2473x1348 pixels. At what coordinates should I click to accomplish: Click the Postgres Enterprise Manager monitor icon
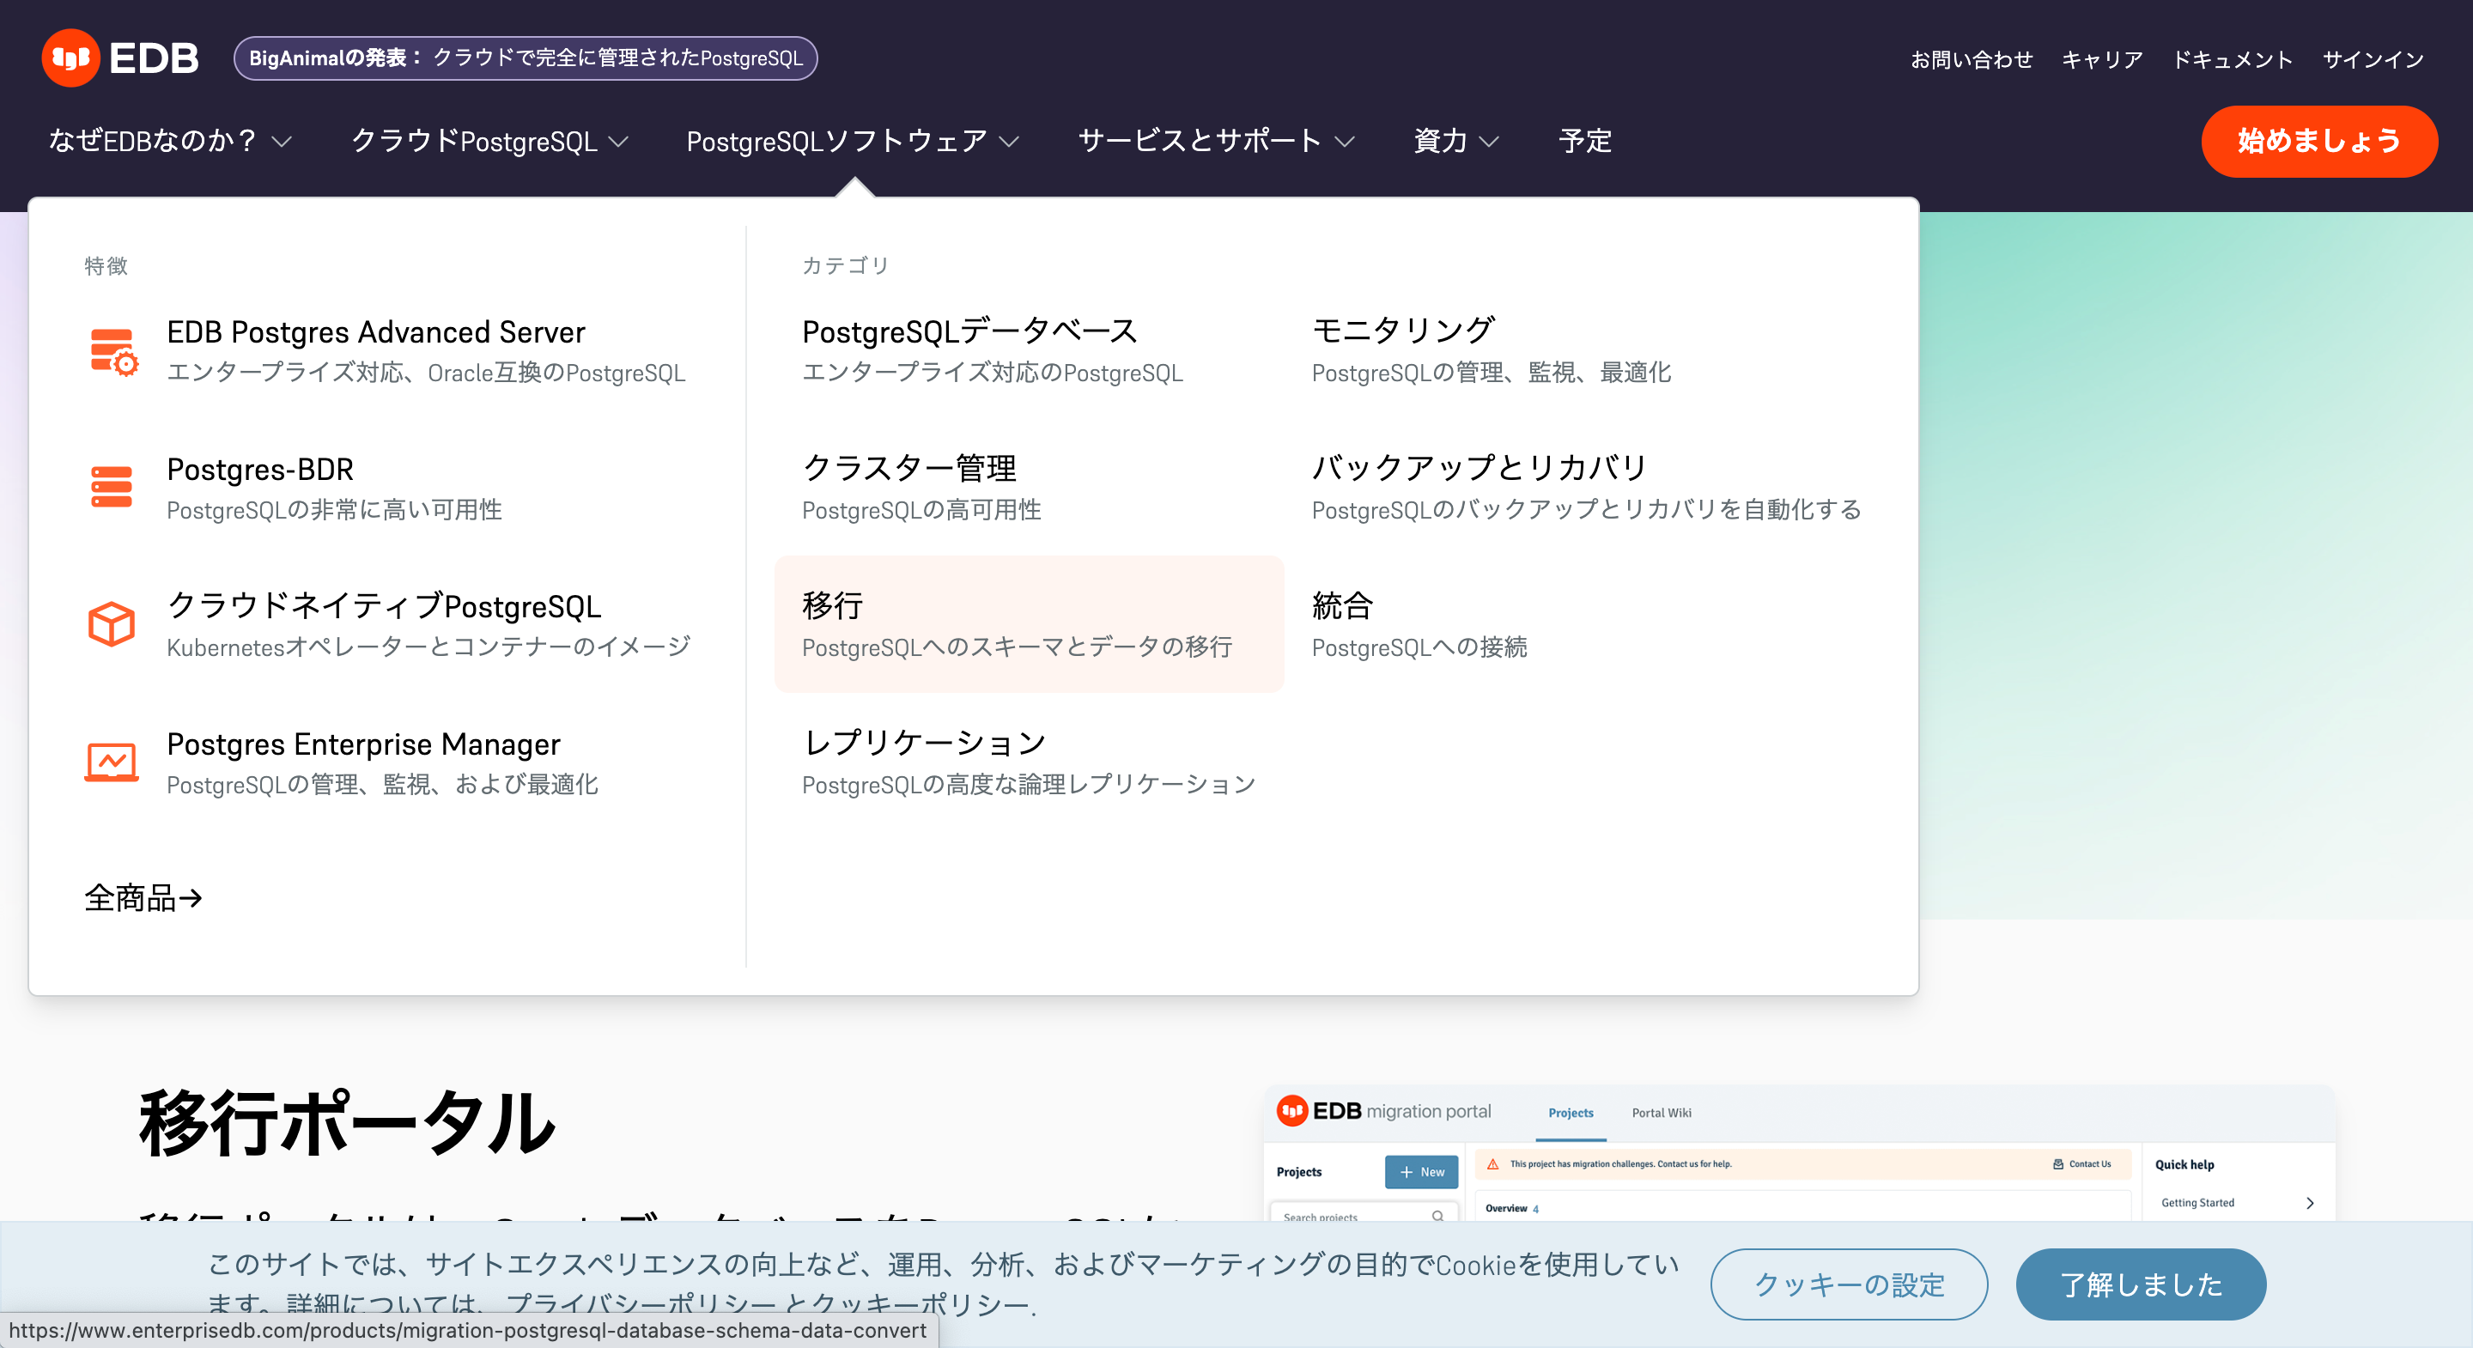pos(112,762)
